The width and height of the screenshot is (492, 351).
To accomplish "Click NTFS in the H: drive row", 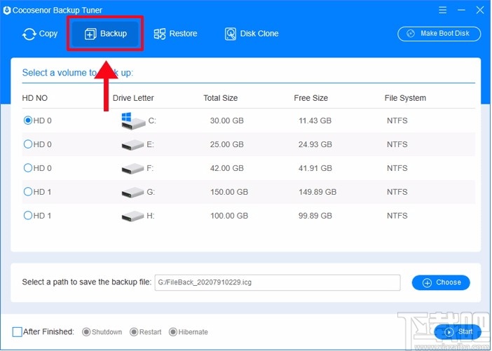I will click(397, 216).
